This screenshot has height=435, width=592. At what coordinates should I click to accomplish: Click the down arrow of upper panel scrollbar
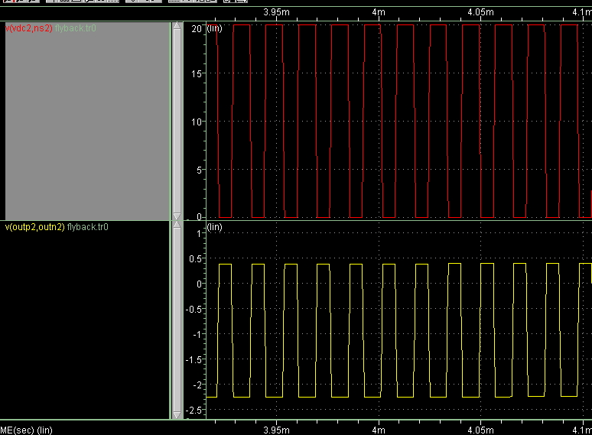tap(177, 216)
